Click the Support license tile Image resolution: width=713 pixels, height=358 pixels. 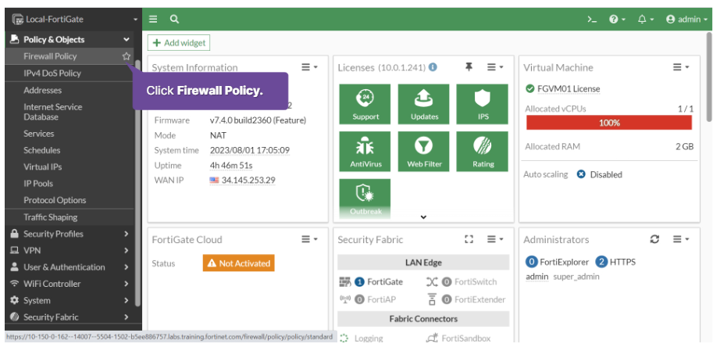point(365,104)
